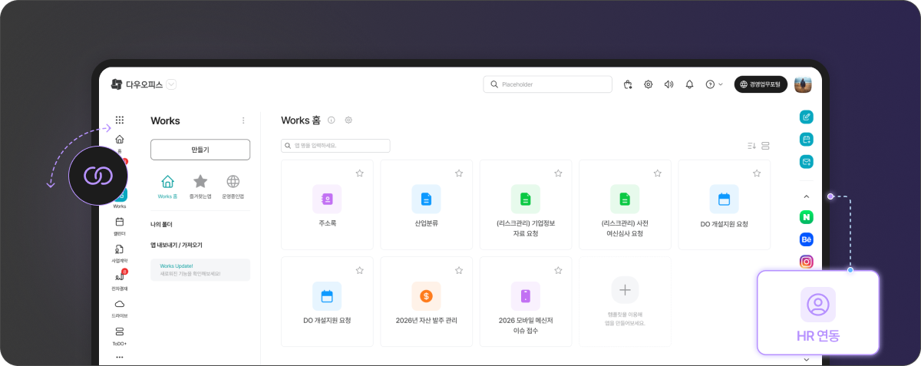This screenshot has height=366, width=921.
Task: Open gear settings beside Works 홈 title
Action: (348, 120)
